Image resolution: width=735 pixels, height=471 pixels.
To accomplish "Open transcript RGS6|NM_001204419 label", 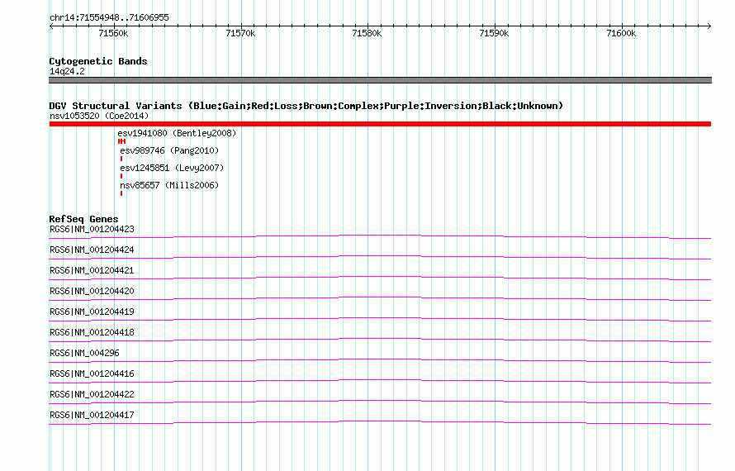I will click(92, 312).
